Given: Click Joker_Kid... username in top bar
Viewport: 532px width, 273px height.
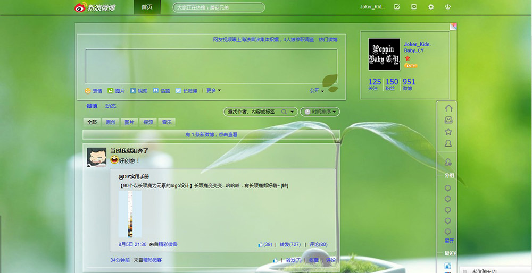Looking at the screenshot, I should click(372, 7).
